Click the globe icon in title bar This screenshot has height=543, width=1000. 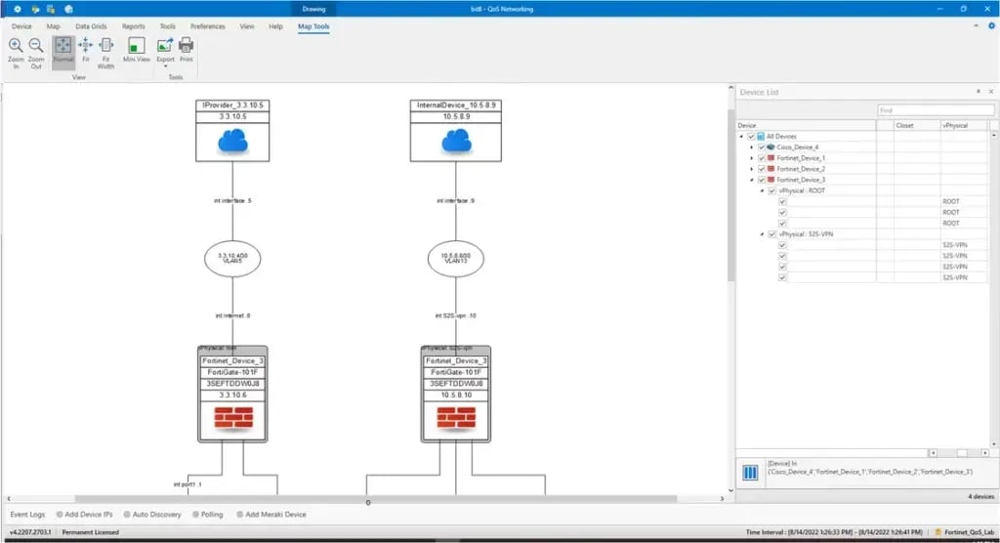point(69,9)
